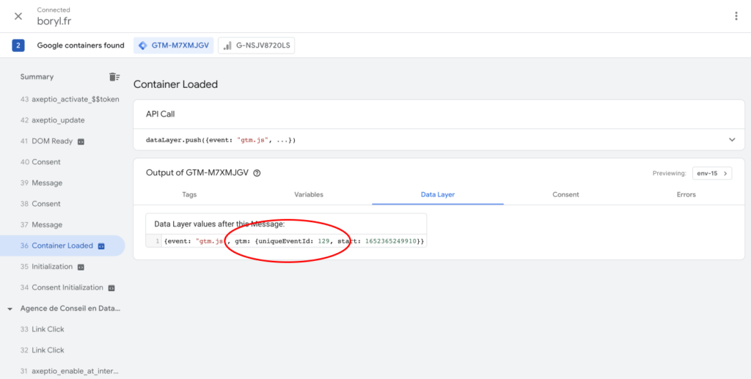Screen dimensions: 751x379
Task: Open the Summary view
Action: [37, 76]
